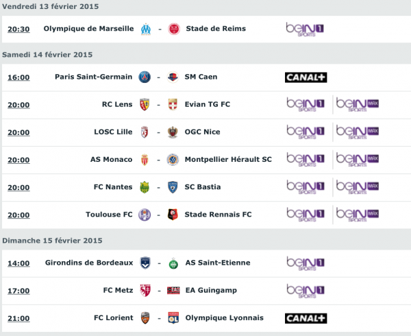Click the Canal+ logo for PSG match

pos(306,77)
